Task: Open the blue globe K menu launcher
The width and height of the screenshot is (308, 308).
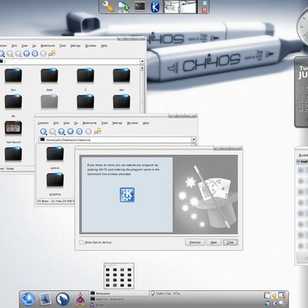Action: point(28,300)
